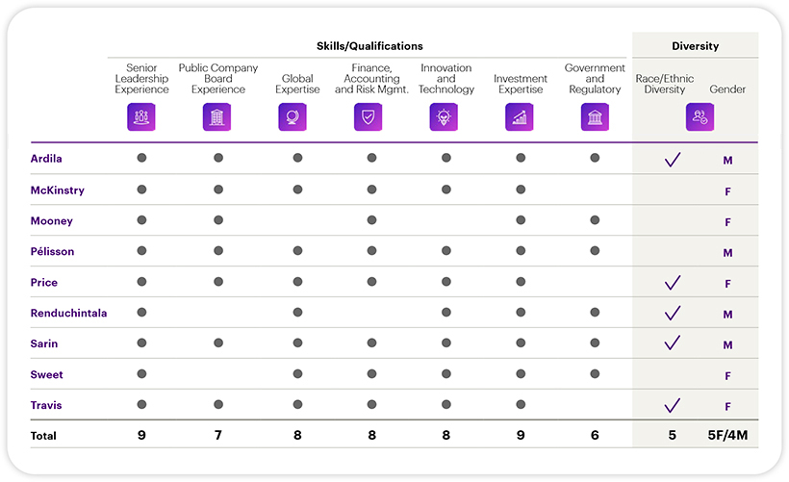Click Ardila's Race/Ethnic Diversity checkmark
Screen dimensions: 789x482
click(x=673, y=160)
